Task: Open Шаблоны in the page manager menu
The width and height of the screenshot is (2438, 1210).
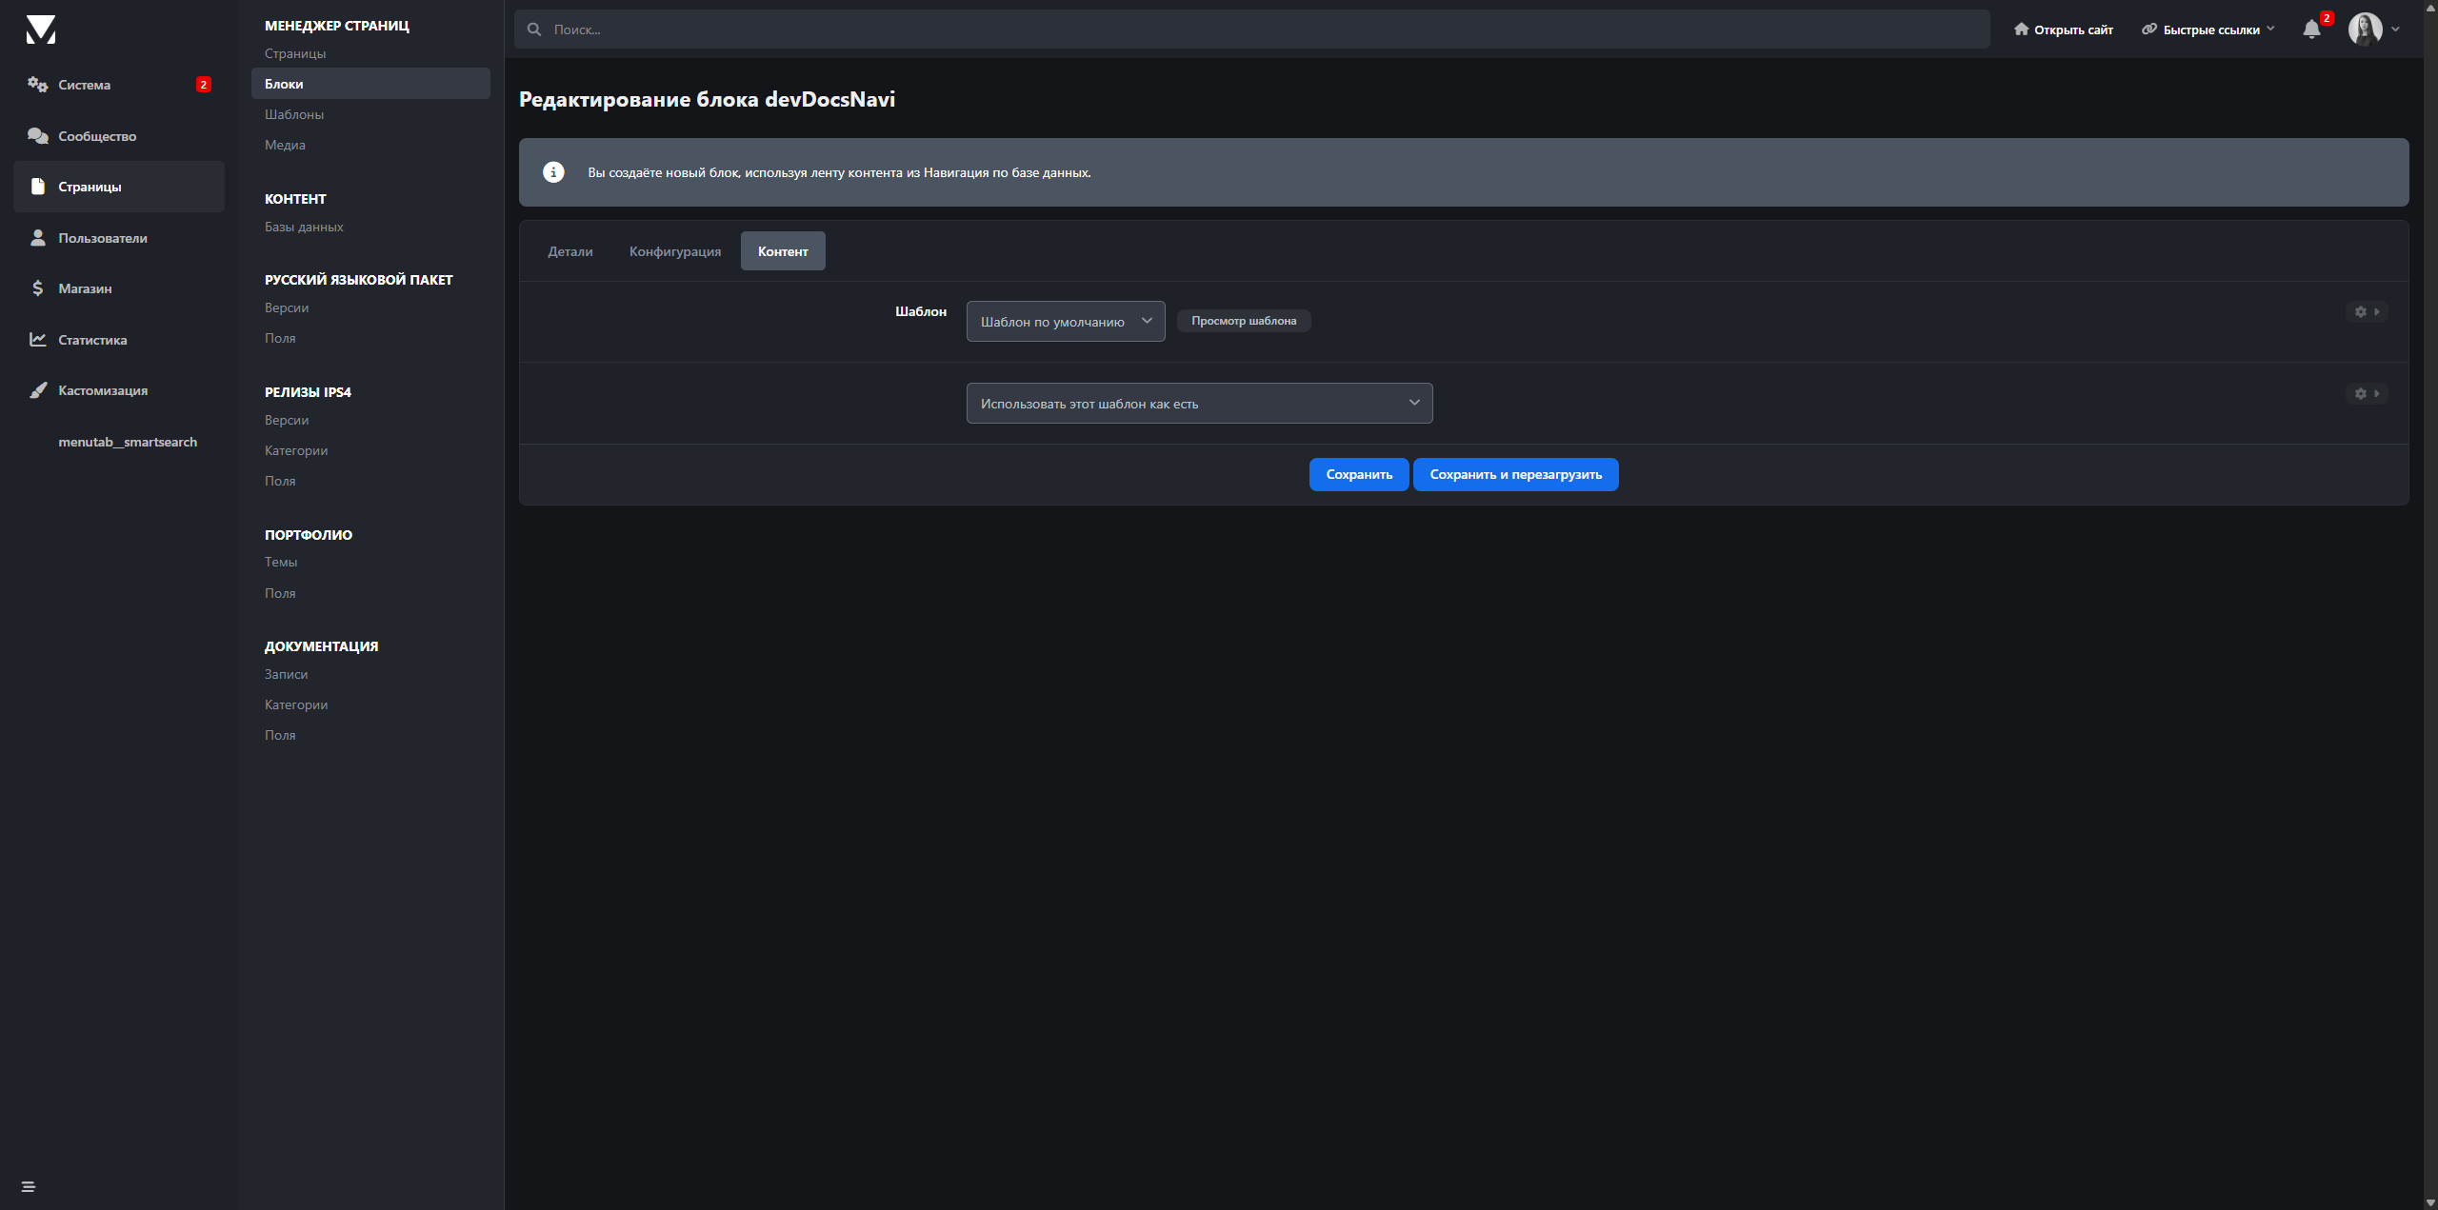Action: click(x=294, y=114)
